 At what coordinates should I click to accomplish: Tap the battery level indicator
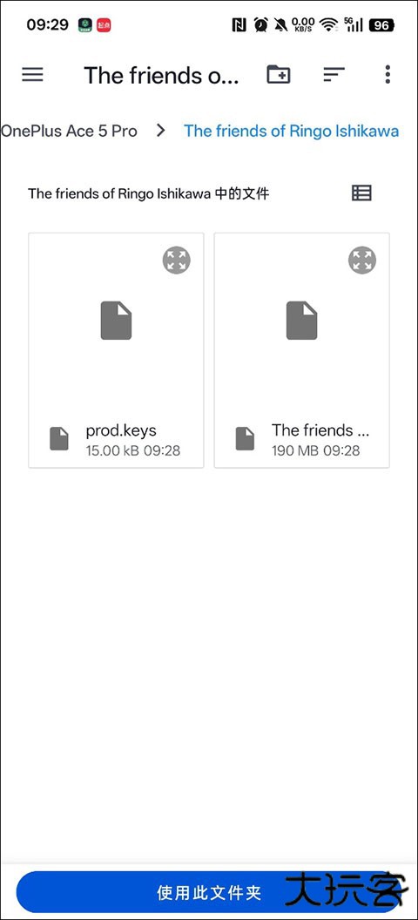381,25
